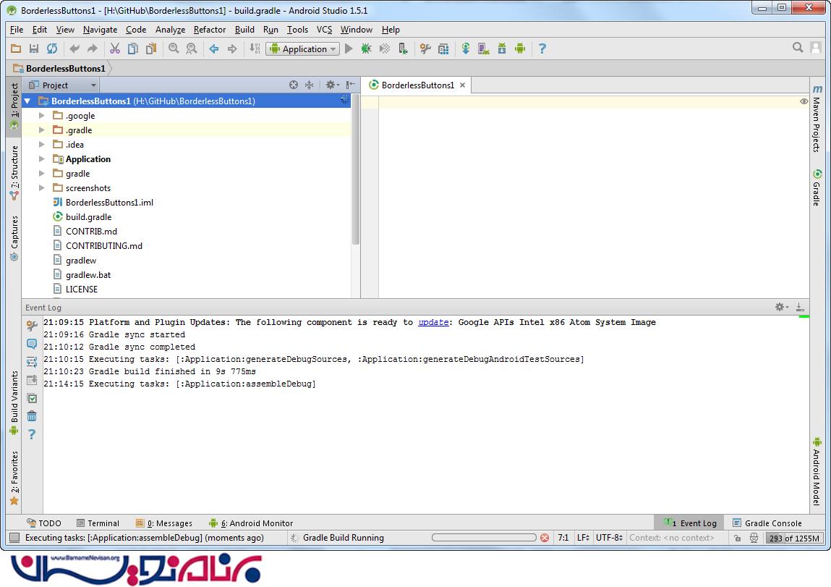Toggle the Android Model side panel
Viewport: 831px width, 587px height.
(817, 471)
